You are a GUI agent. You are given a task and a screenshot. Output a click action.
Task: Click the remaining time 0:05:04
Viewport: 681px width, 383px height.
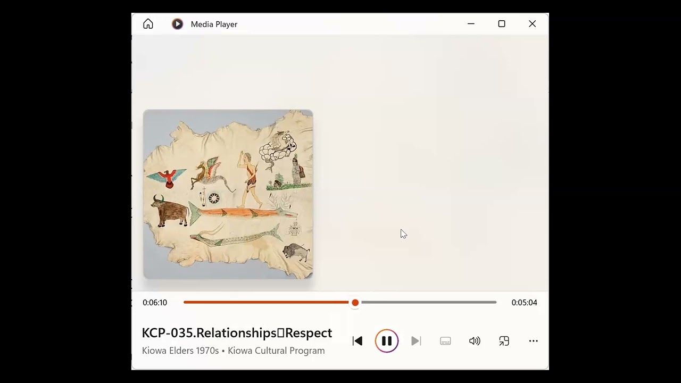coord(524,303)
